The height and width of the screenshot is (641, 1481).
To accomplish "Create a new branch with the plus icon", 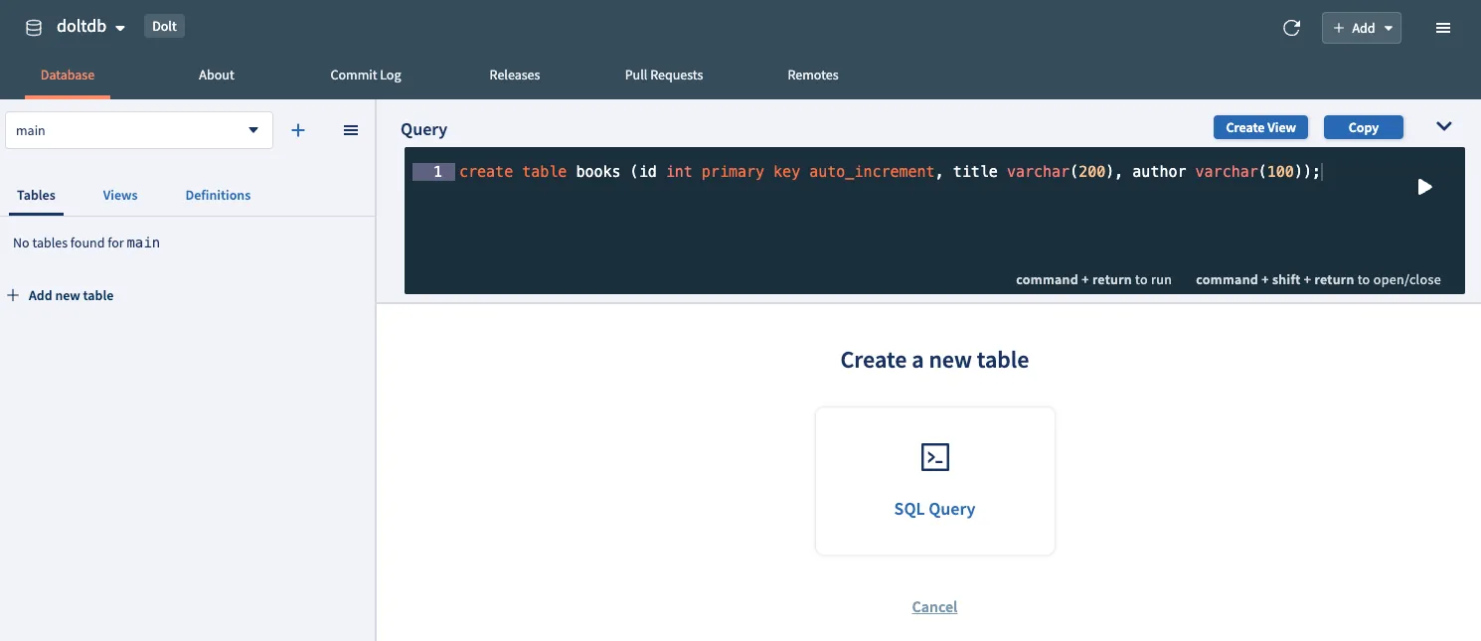I will [x=297, y=130].
